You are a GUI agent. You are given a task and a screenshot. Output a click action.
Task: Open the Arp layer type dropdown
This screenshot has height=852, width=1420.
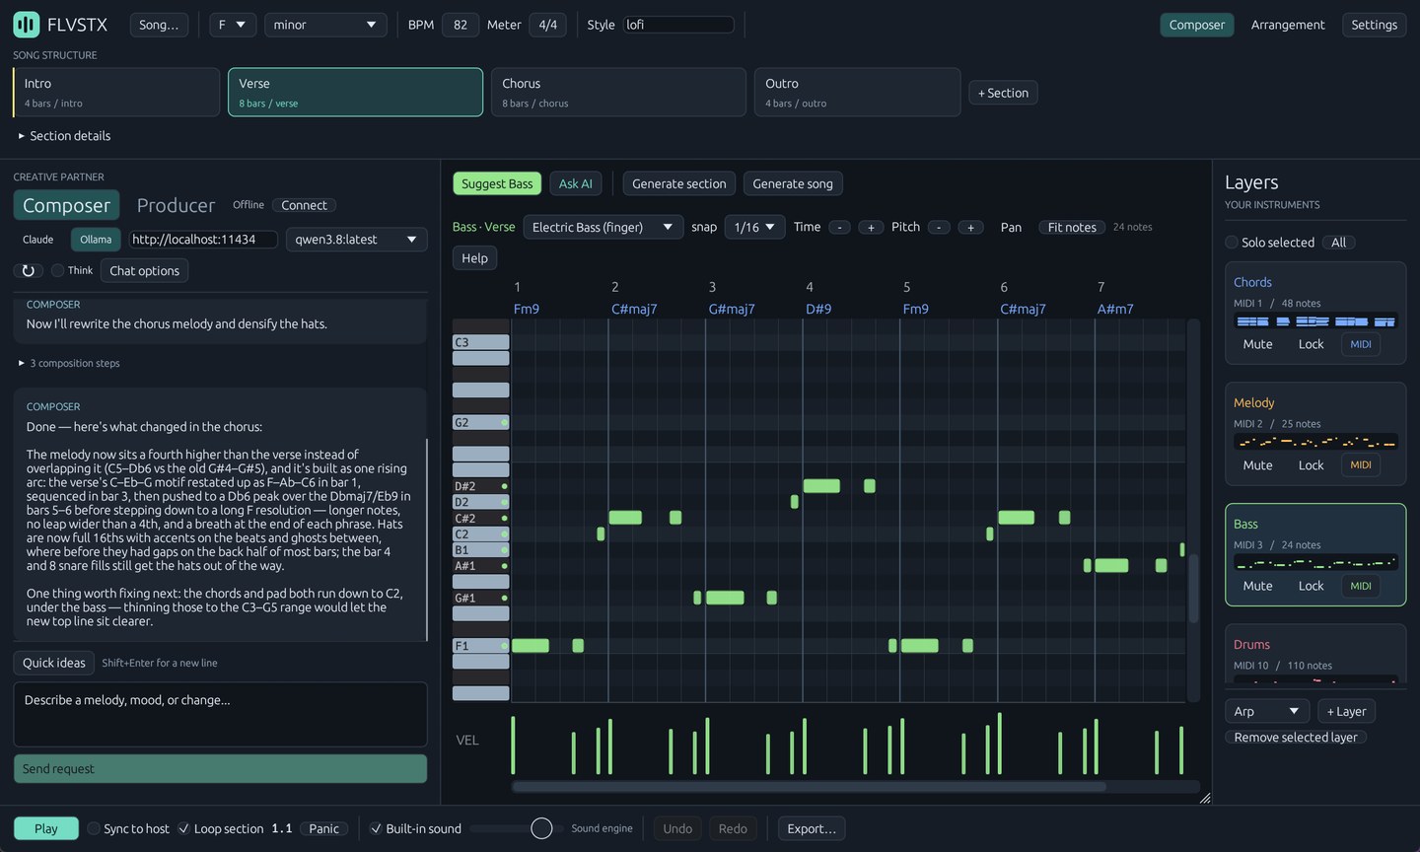click(1266, 711)
